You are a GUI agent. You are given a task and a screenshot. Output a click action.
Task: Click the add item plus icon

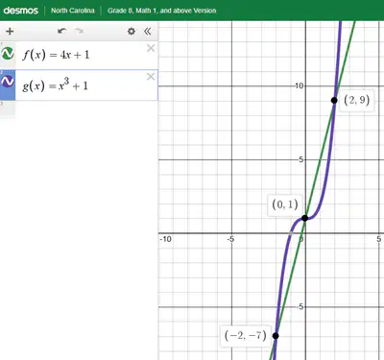point(10,32)
